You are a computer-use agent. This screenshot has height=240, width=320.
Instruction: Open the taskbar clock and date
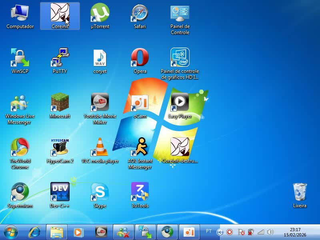click(295, 232)
